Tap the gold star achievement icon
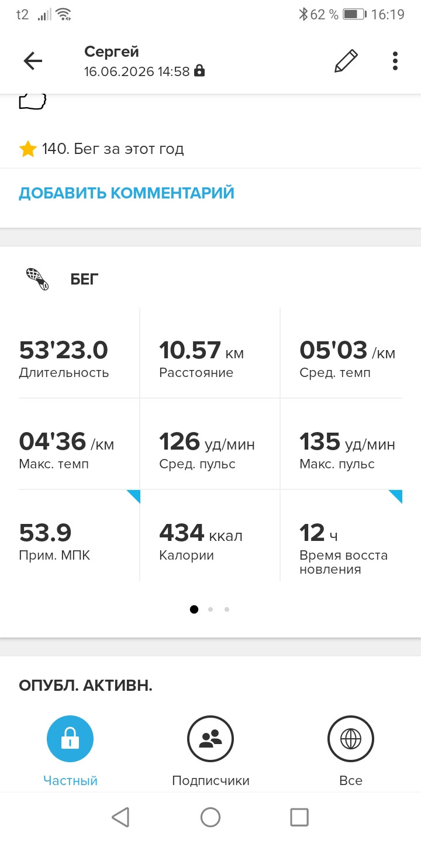The width and height of the screenshot is (421, 843). (27, 149)
